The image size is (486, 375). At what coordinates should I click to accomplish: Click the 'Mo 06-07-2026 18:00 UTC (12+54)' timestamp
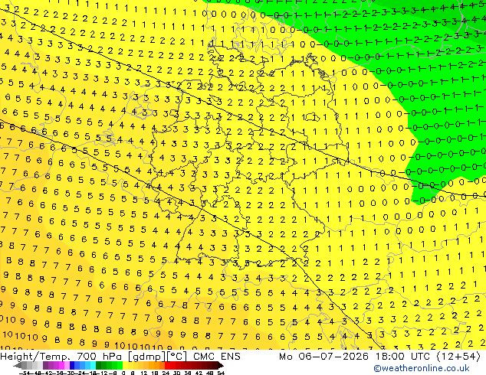pos(379,357)
